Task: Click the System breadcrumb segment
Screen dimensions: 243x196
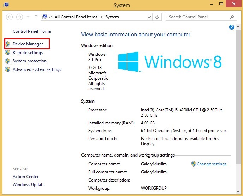Action: click(112, 17)
